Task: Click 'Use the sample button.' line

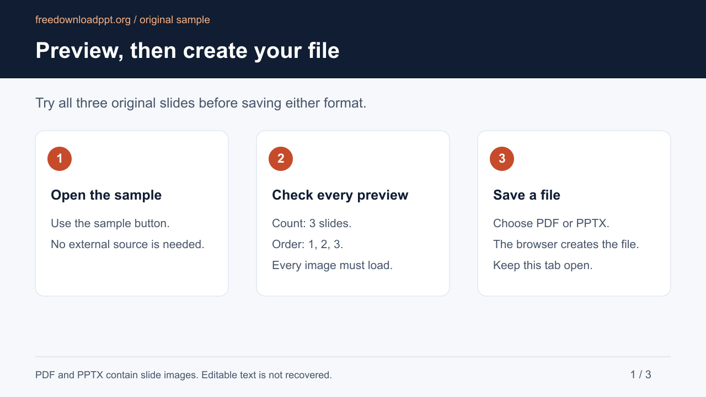Action: pyautogui.click(x=110, y=223)
